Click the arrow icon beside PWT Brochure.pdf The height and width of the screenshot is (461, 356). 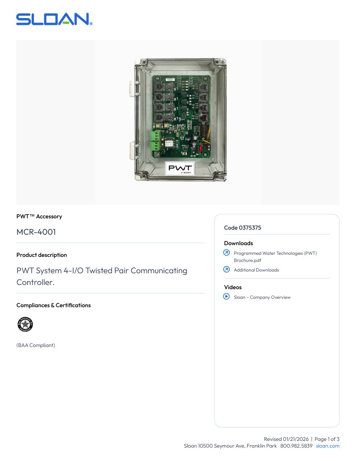(x=227, y=253)
